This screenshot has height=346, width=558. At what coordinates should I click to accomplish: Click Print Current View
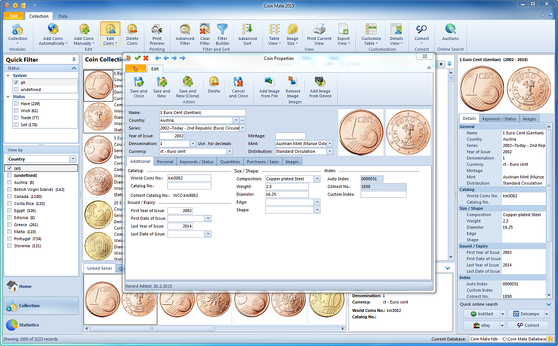319,34
